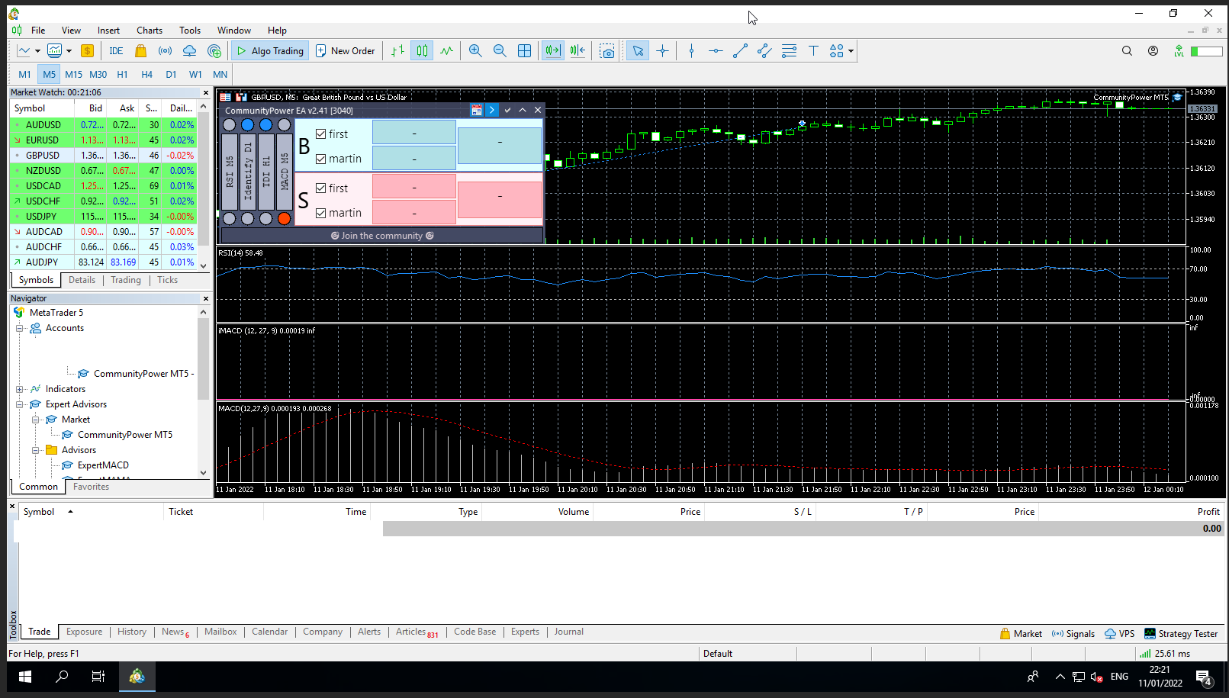The image size is (1229, 698).
Task: Click the New Order button
Action: point(346,50)
